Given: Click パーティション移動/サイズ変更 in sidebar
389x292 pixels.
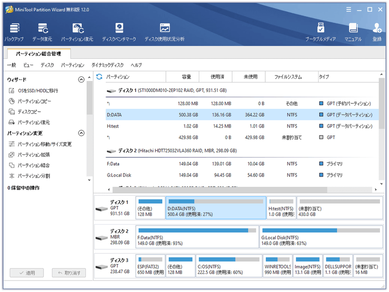Looking at the screenshot, I should pyautogui.click(x=45, y=144).
